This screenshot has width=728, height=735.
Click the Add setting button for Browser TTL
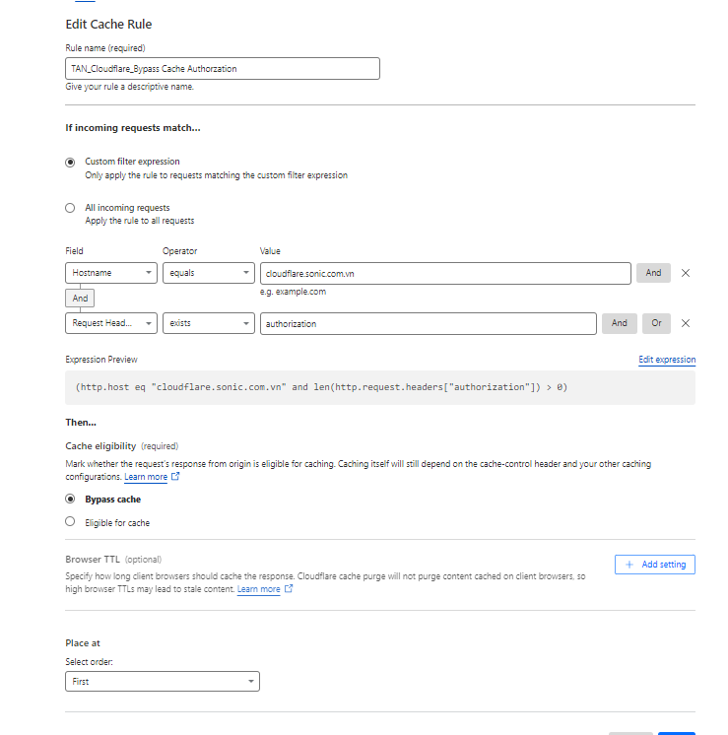655,565
